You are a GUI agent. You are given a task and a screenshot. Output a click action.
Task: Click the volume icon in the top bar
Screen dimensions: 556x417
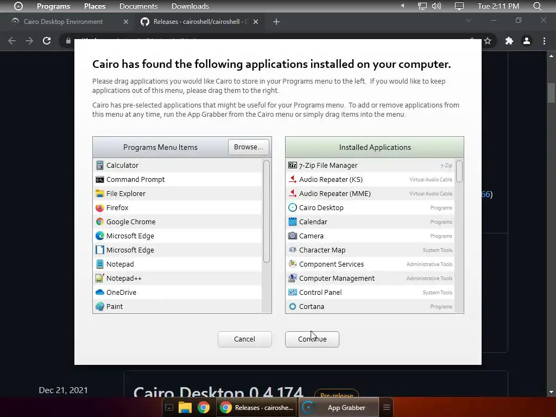(x=437, y=6)
